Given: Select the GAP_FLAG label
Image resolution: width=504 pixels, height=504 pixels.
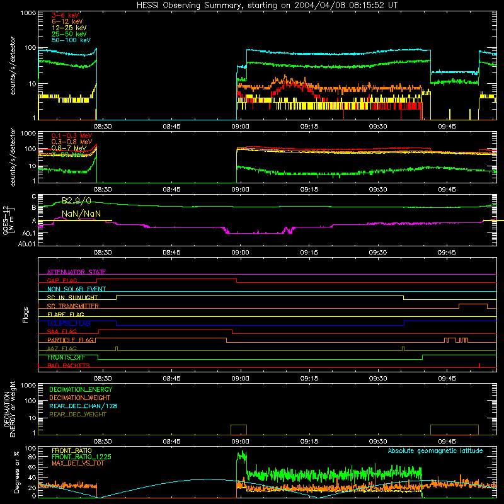Looking at the screenshot, I should pyautogui.click(x=62, y=280).
